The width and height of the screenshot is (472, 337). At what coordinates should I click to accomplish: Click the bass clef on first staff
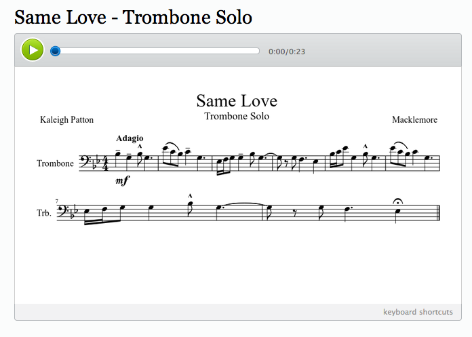(84, 161)
